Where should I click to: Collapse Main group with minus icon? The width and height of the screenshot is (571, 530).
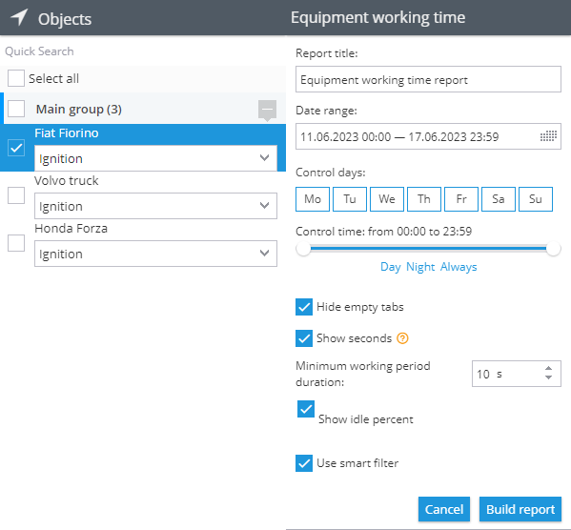pos(267,109)
